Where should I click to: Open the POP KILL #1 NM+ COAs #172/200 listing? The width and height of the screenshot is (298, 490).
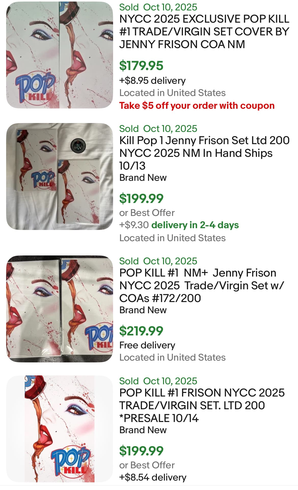201,285
